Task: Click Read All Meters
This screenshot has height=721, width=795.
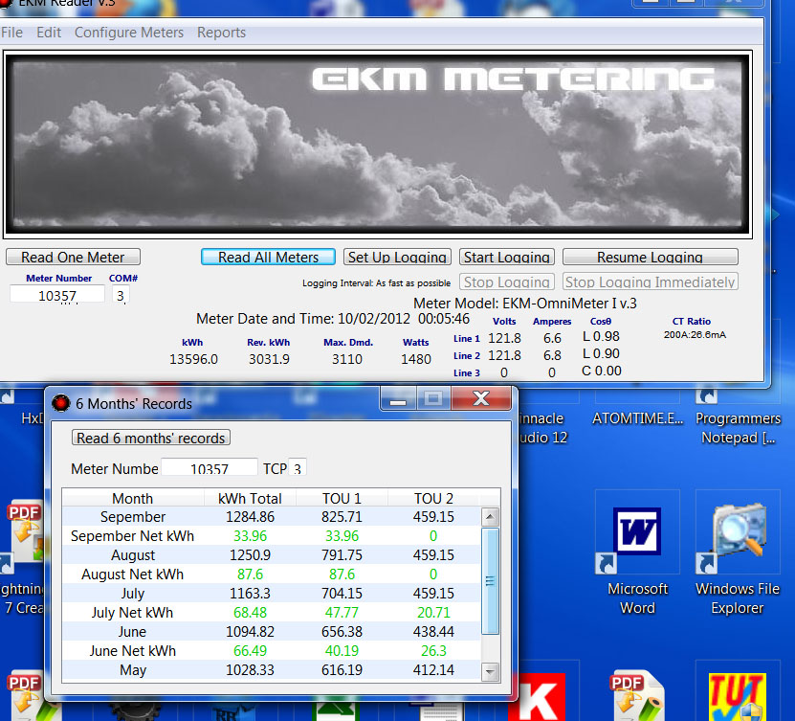Action: point(268,257)
